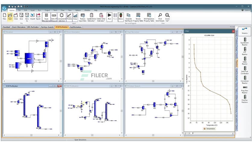Open the Miscellaneous palette tab
This screenshot has width=252, height=145.
pos(237,107)
